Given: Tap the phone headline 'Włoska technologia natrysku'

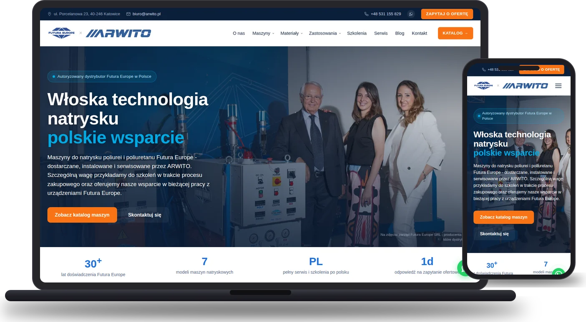Looking at the screenshot, I should (x=512, y=139).
